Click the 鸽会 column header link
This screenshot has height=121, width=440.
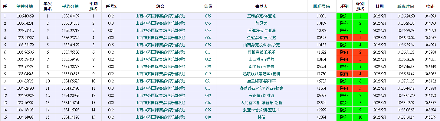pos(160,6)
